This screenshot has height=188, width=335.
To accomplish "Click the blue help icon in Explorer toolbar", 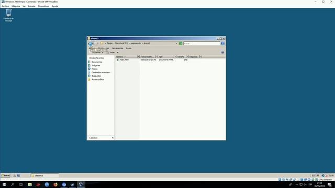I will [x=222, y=52].
